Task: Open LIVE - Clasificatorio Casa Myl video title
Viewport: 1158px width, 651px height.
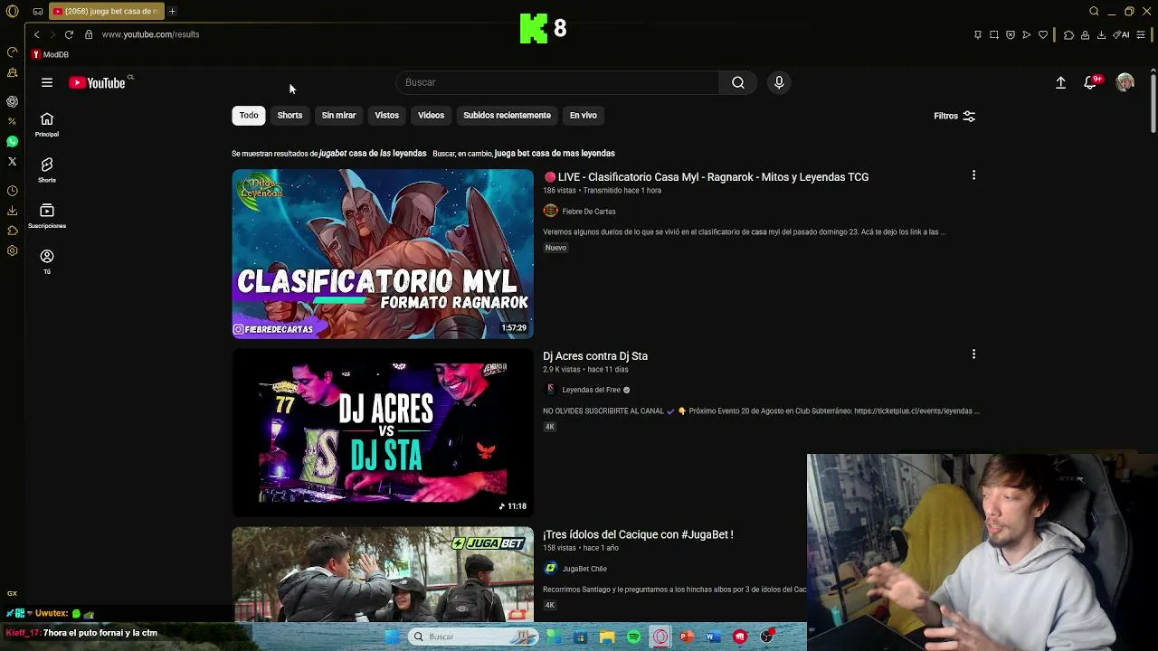Action: [x=707, y=177]
